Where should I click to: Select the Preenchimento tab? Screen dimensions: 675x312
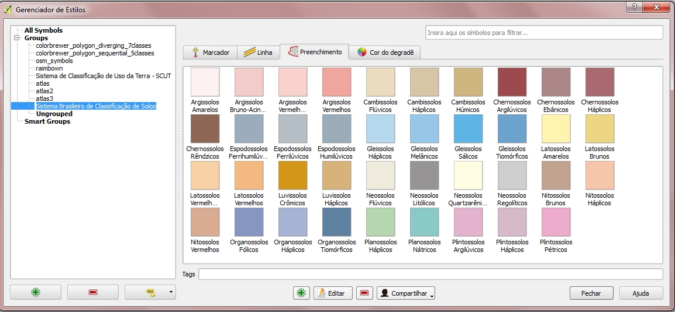tap(314, 51)
